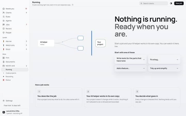Click the arrow on Tidy up and simplify
The height and width of the screenshot is (116, 186).
pos(177,68)
